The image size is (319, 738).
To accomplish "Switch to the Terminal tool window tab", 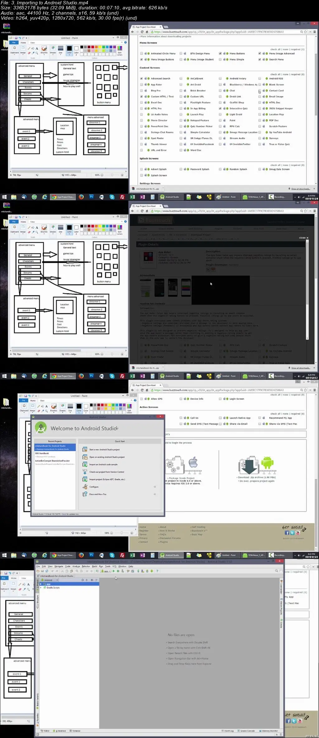I will coord(75,731).
